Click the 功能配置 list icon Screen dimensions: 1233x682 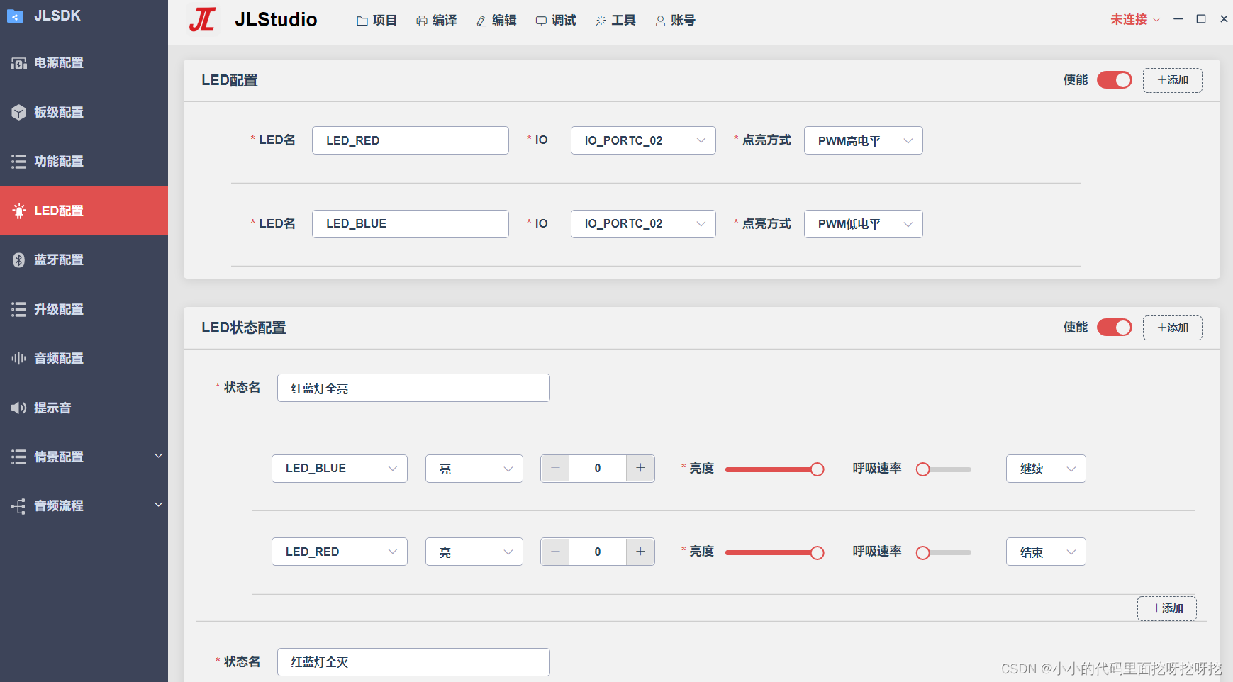pyautogui.click(x=19, y=162)
